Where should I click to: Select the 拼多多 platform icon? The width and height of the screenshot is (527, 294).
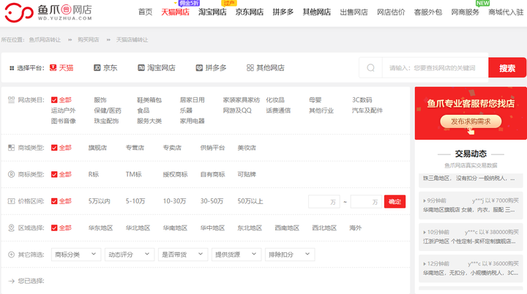pyautogui.click(x=199, y=68)
